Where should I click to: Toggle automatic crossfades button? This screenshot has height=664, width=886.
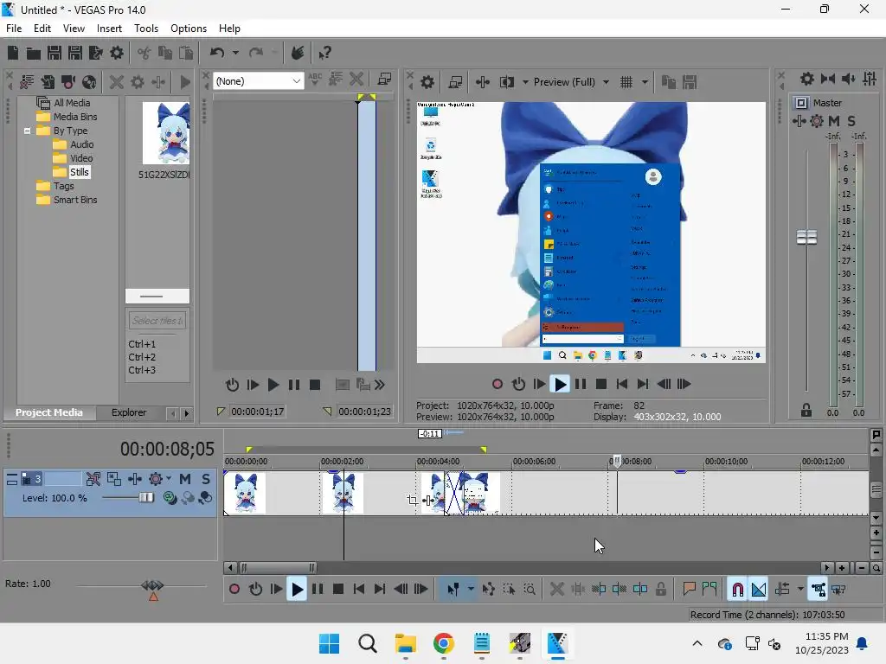coord(758,590)
